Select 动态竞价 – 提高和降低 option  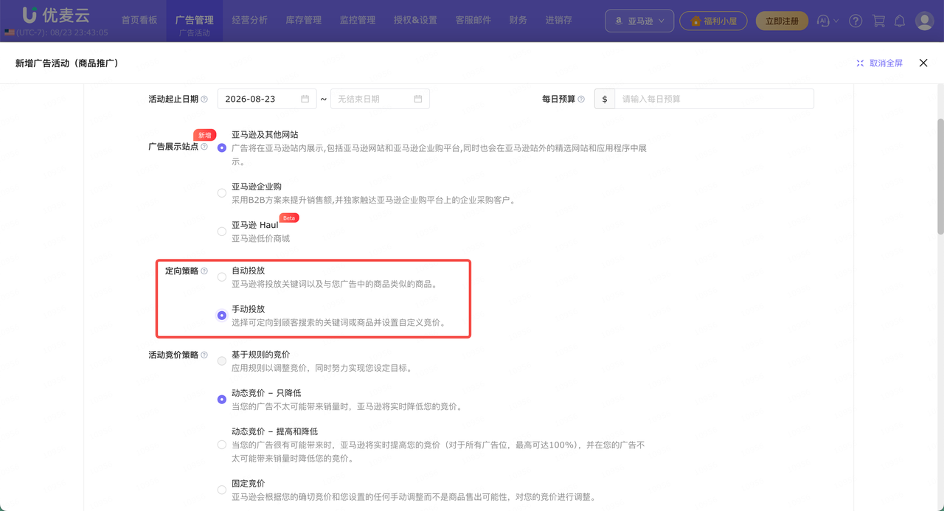tap(222, 445)
